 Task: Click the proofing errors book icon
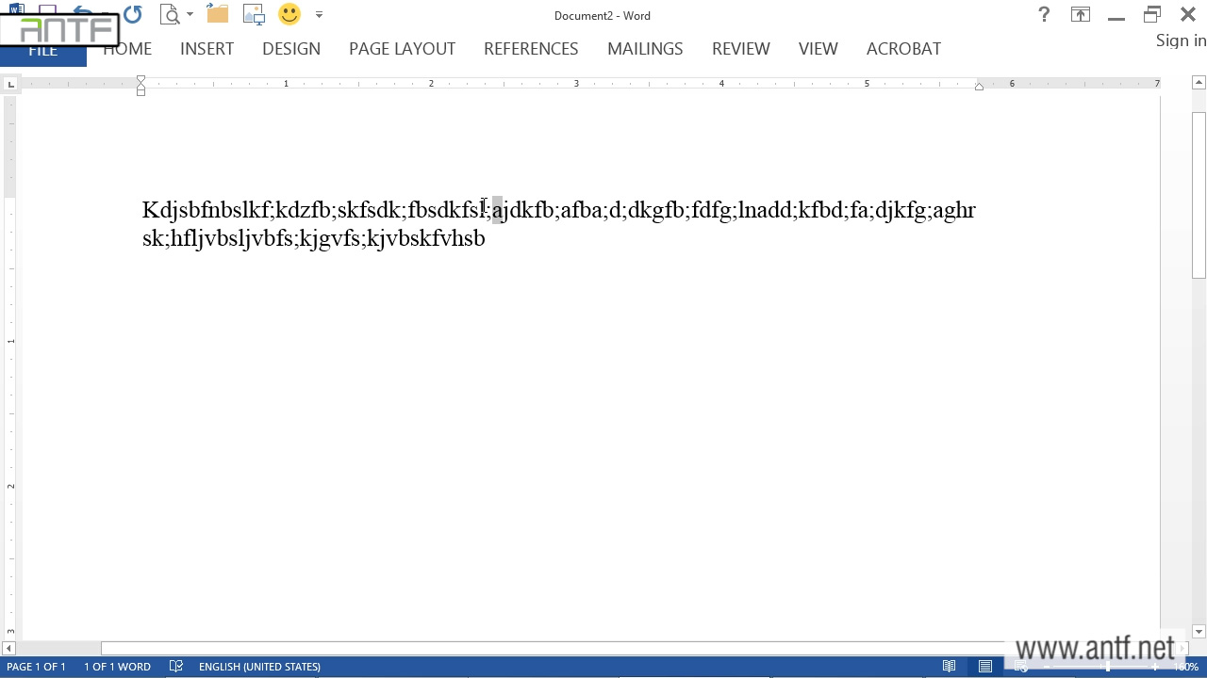click(x=175, y=667)
